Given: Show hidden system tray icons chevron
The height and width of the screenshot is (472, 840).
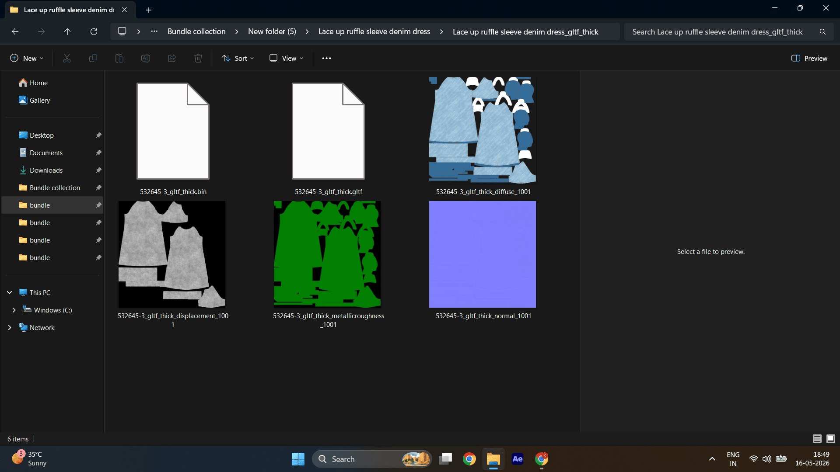Looking at the screenshot, I should tap(712, 459).
